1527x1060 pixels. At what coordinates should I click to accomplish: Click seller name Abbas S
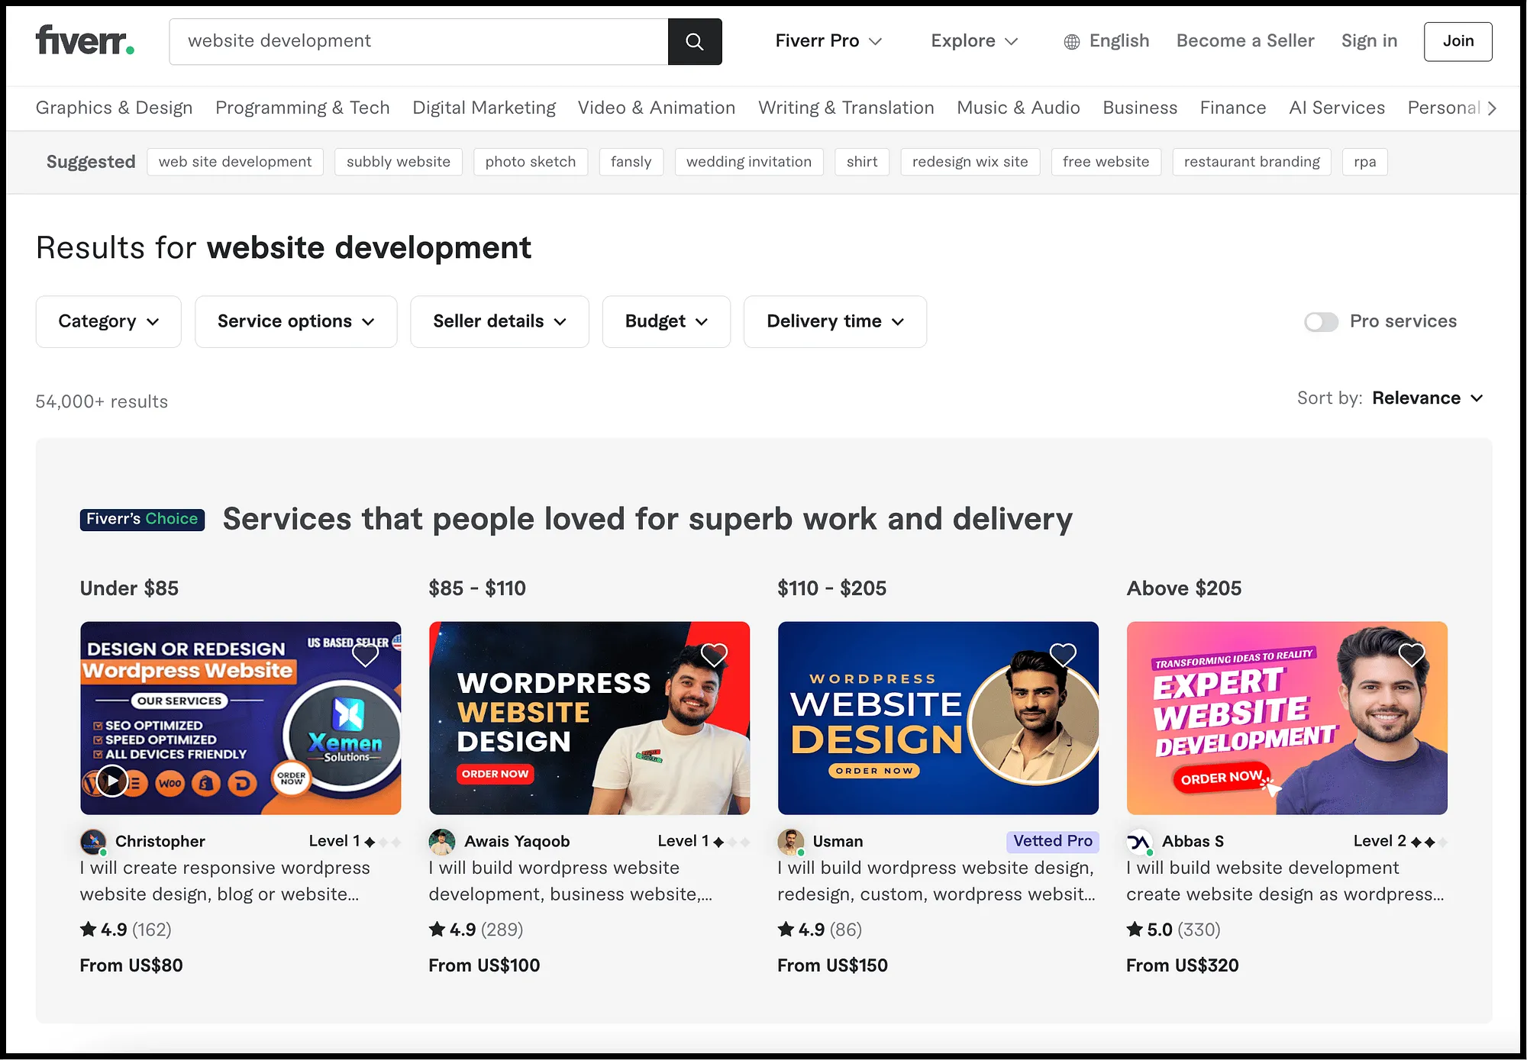coord(1193,842)
